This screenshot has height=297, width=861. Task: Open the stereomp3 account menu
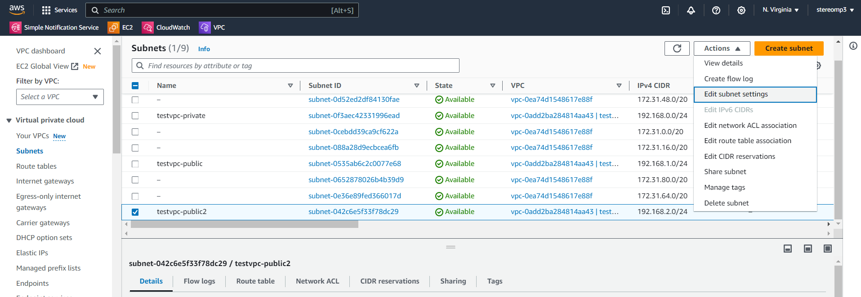835,10
